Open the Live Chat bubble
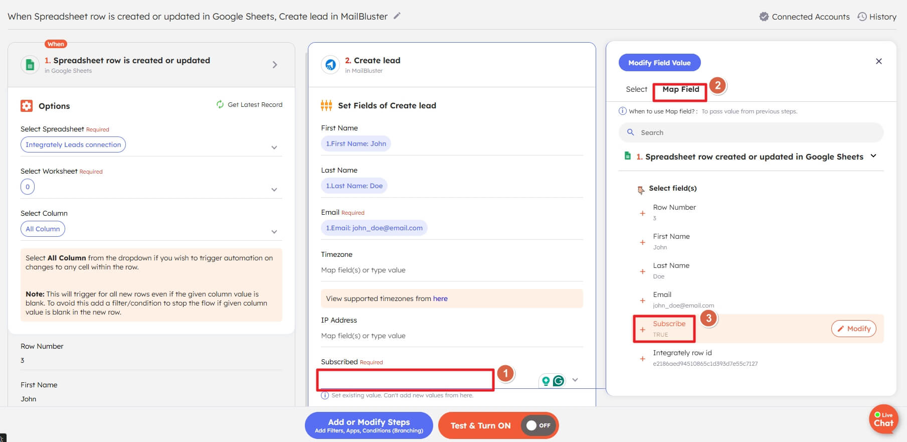 (x=883, y=419)
